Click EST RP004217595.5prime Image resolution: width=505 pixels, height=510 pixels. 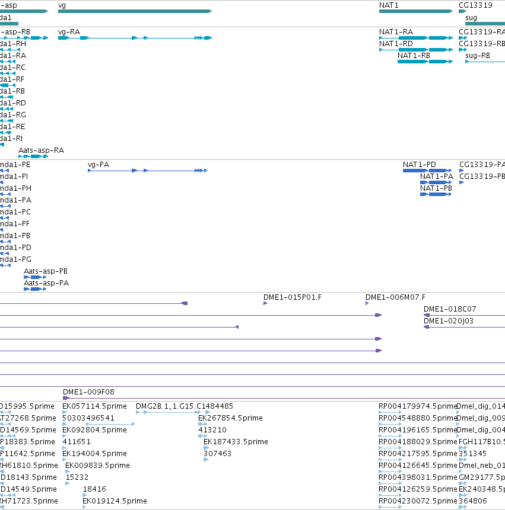point(418,453)
